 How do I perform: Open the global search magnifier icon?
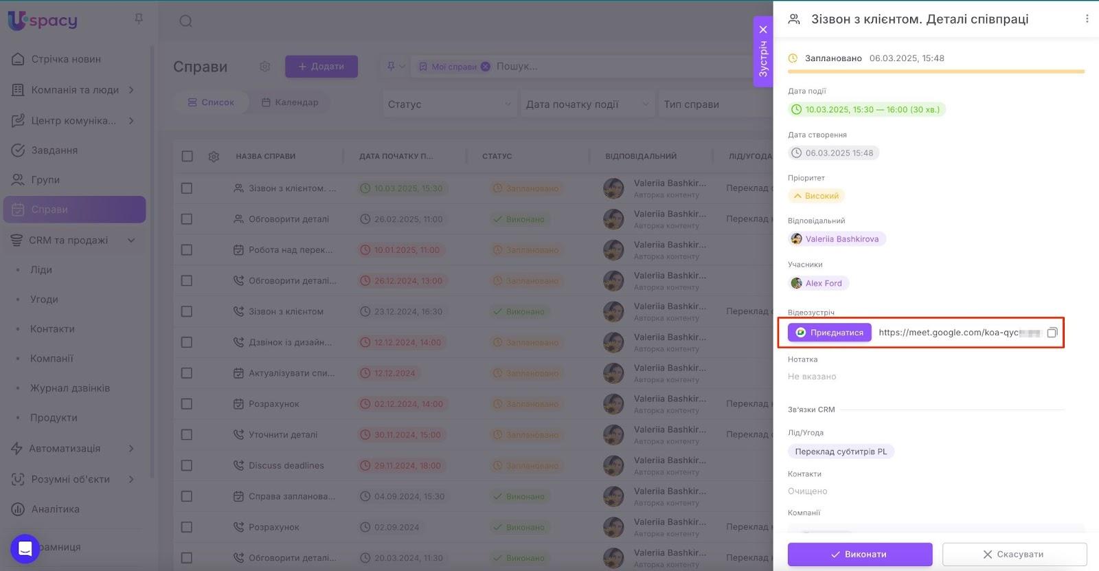pos(185,21)
